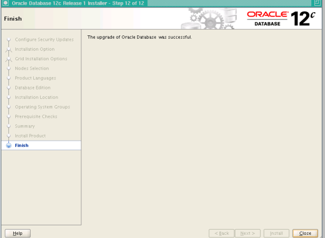Viewport: 325px width, 238px height.
Task: Select the Nodes Selection step
Action: click(32, 68)
